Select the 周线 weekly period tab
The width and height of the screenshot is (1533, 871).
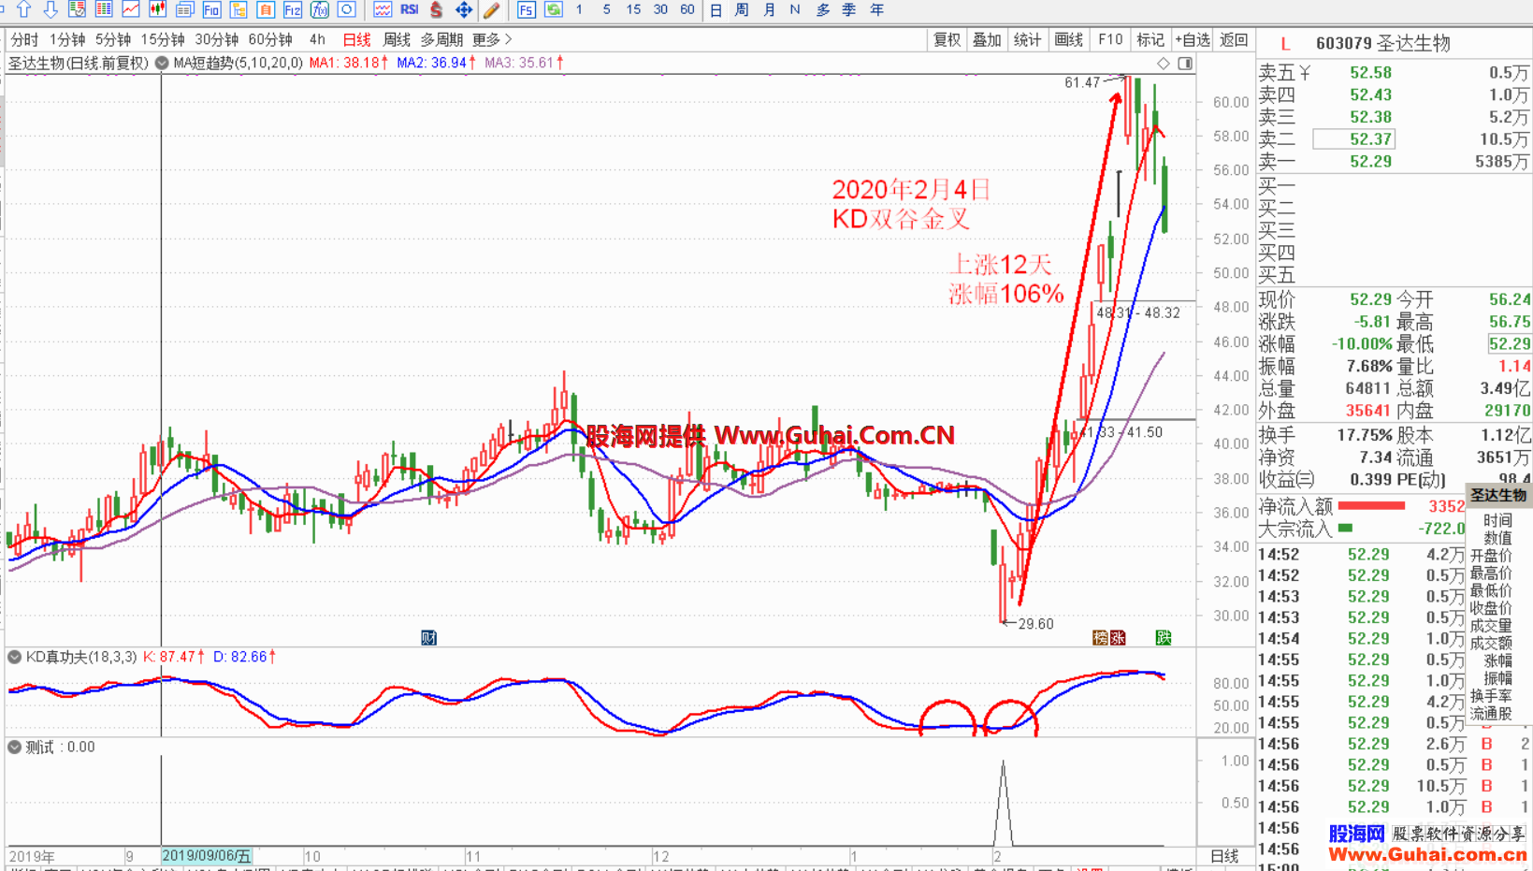point(397,39)
